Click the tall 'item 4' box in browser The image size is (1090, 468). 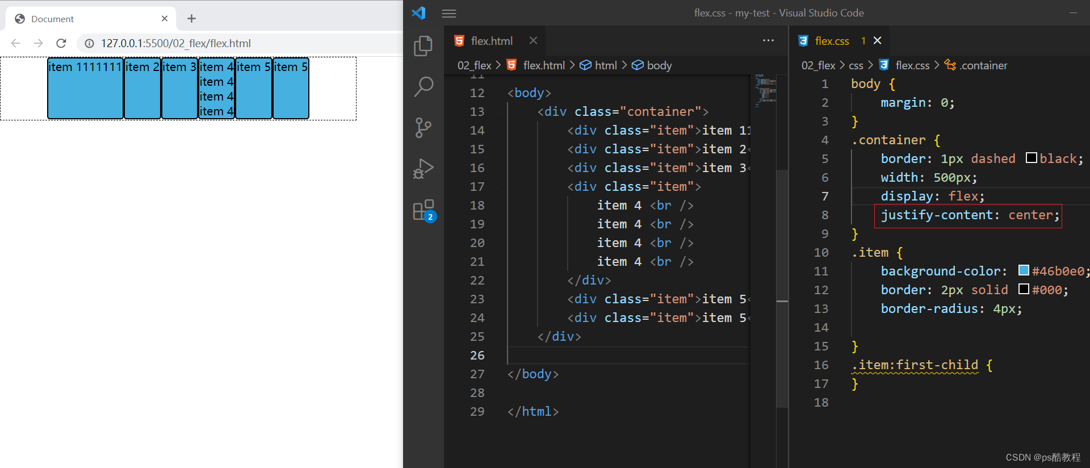(216, 88)
